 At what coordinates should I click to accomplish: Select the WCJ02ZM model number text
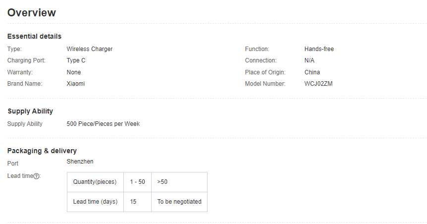click(319, 84)
